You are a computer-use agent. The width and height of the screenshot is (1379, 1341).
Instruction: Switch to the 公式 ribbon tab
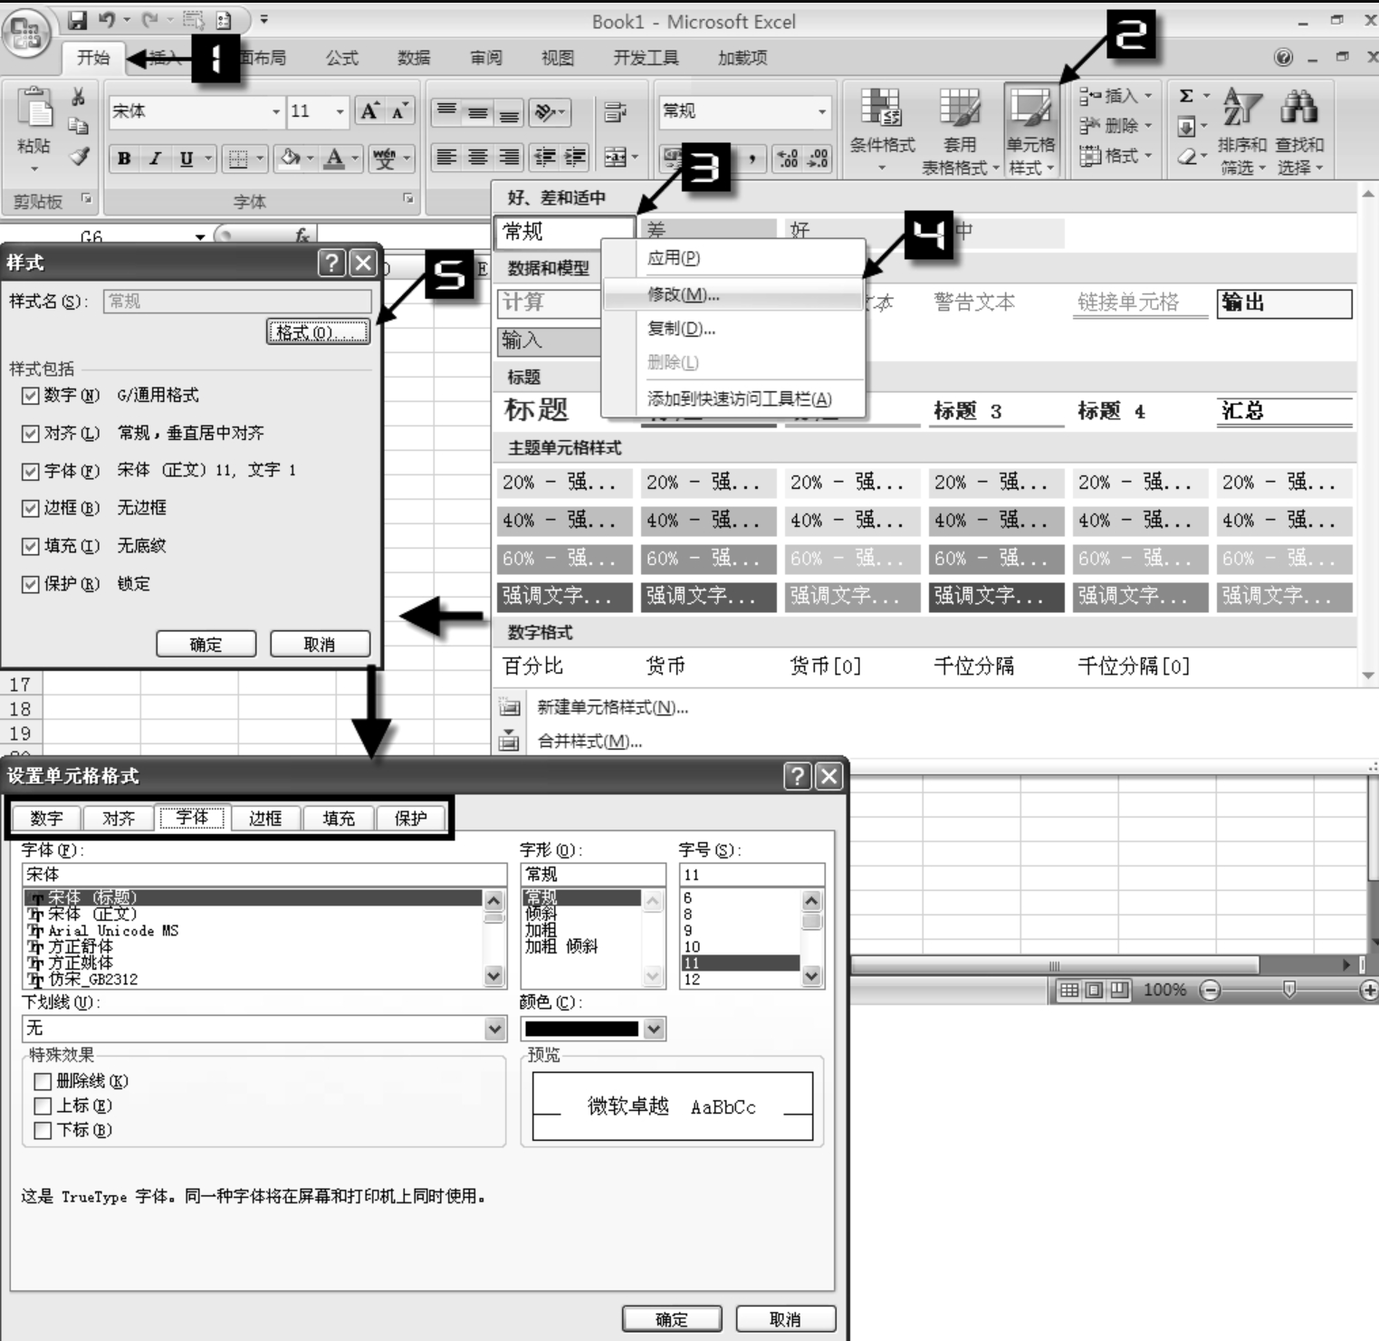(342, 58)
